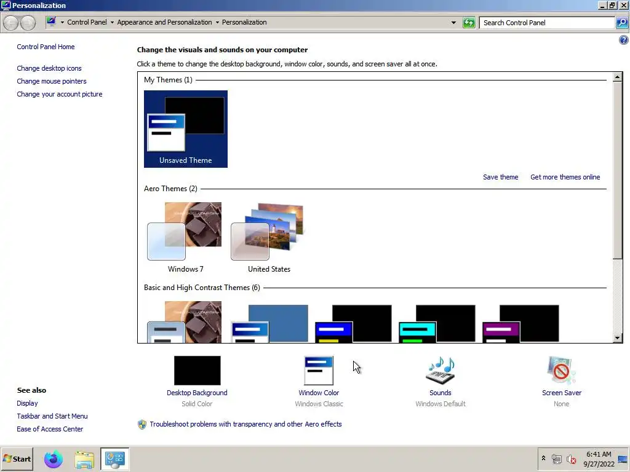This screenshot has height=472, width=630.
Task: Open Control Panel Home link
Action: coord(46,47)
